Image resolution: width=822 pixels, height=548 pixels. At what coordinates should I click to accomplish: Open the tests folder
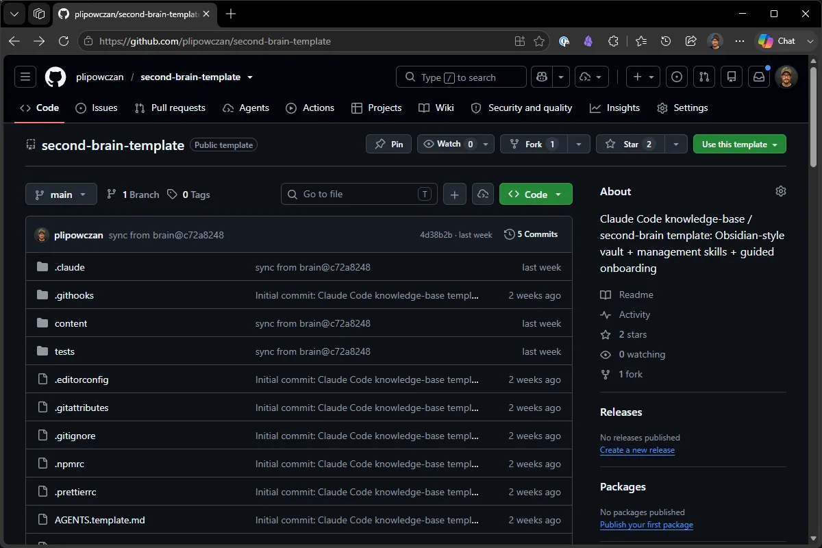point(64,351)
